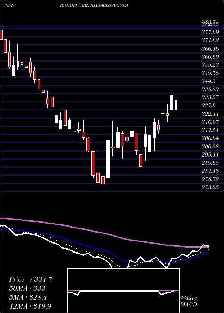Click the 327.9 price axis label
This screenshot has height=313, width=224.
tap(210, 106)
